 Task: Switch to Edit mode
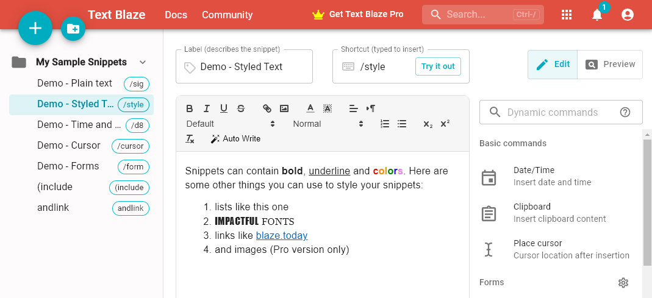tap(553, 65)
